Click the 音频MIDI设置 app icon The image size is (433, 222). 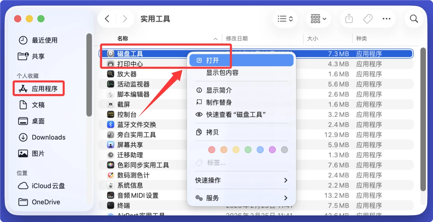111,195
